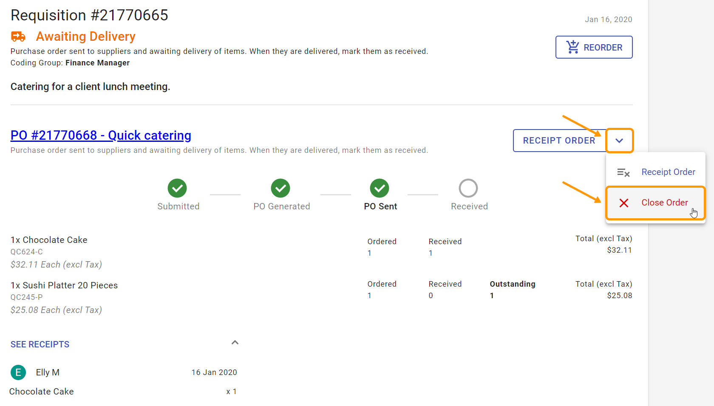
Task: Click the orange delivery truck icon
Action: pyautogui.click(x=18, y=37)
